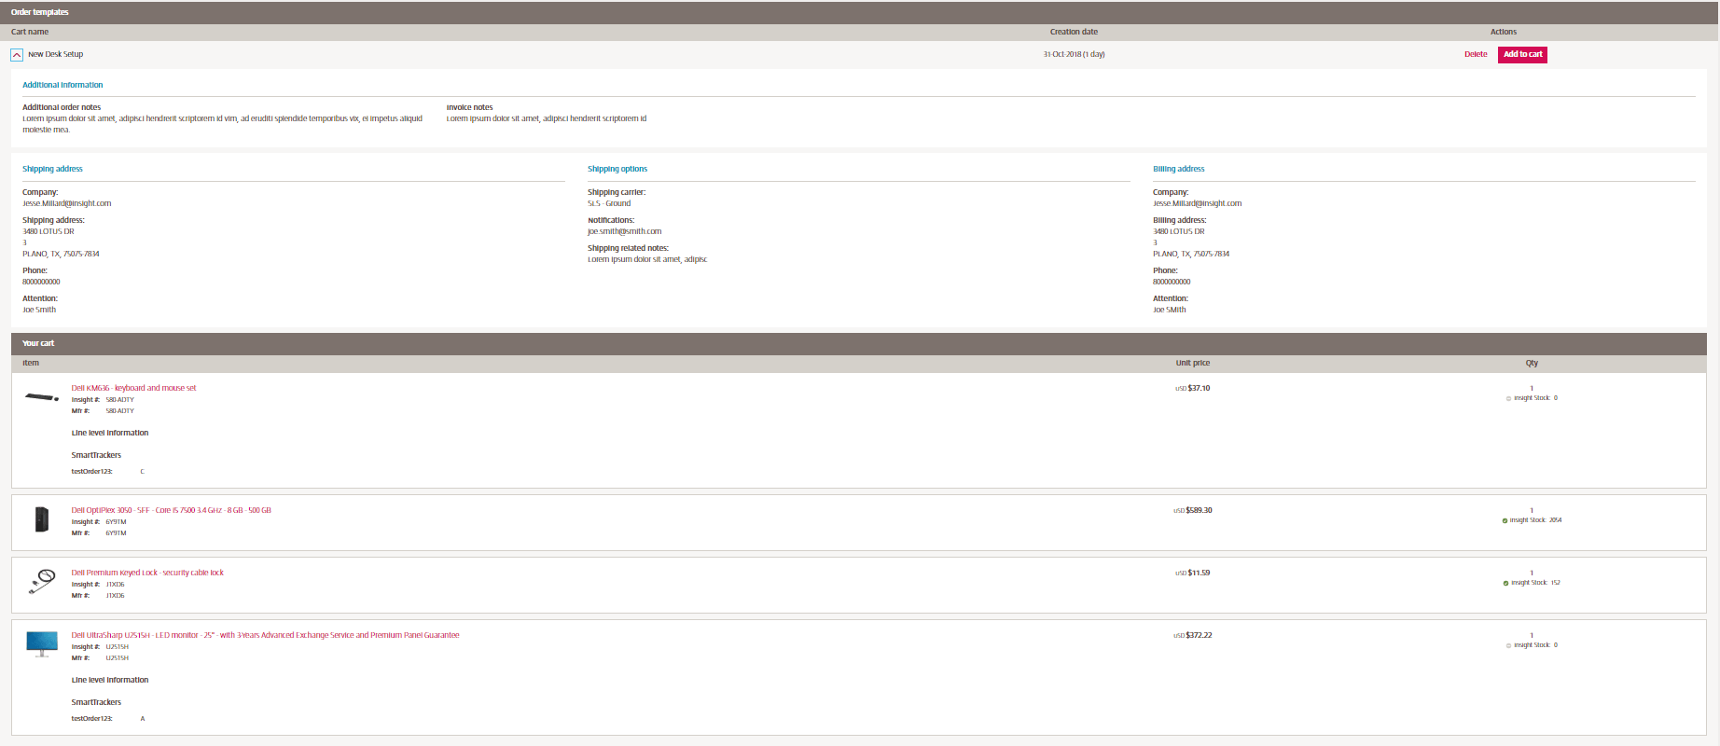Click grey stock indicator for UltraSharp monitor
This screenshot has height=746, width=1720.
1508,645
